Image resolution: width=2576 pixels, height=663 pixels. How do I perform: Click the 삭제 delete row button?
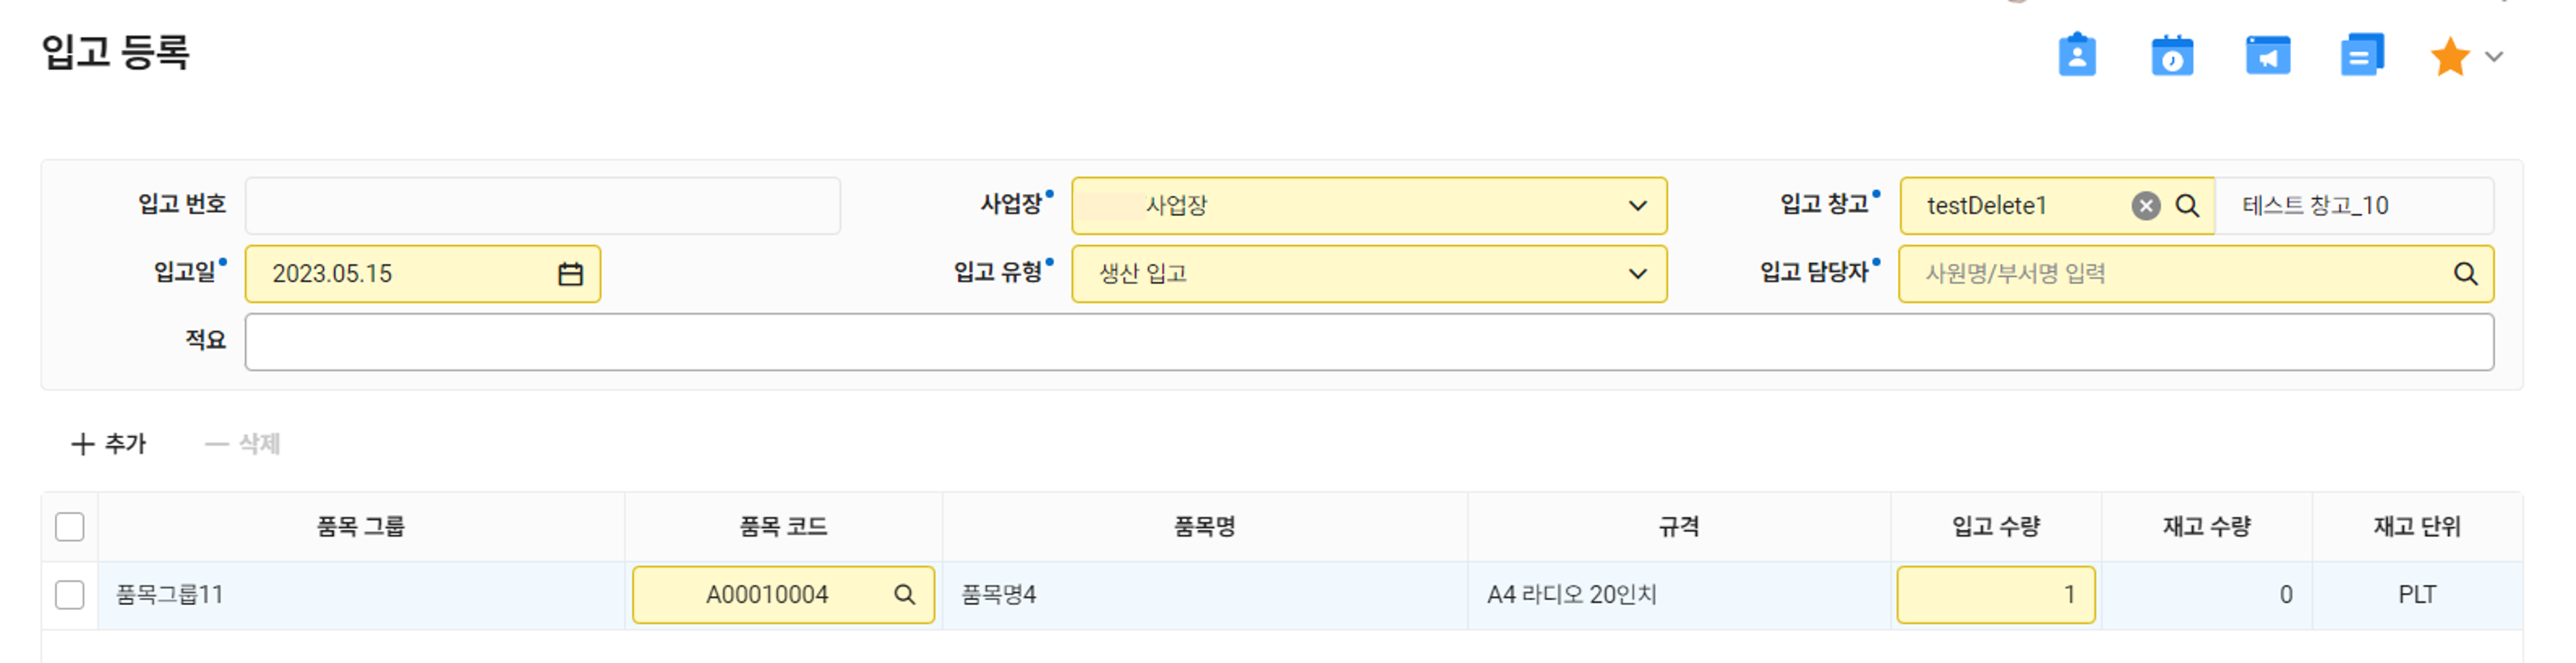tap(242, 444)
